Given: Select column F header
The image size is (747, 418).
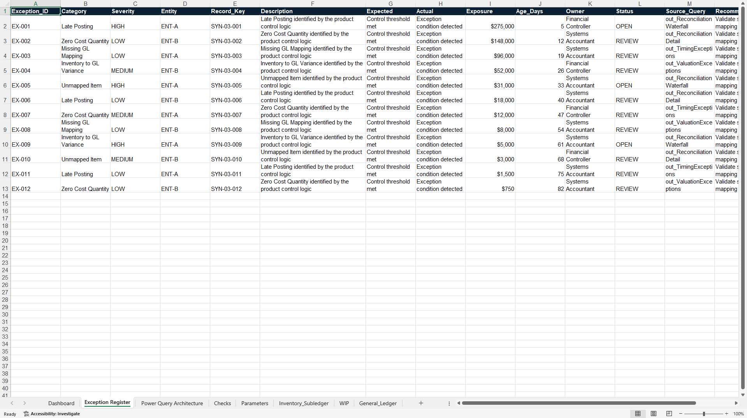Looking at the screenshot, I should pos(313,4).
